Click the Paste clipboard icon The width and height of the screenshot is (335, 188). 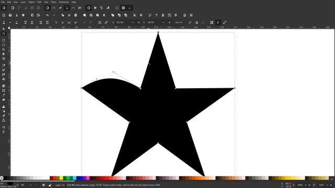[75, 15]
